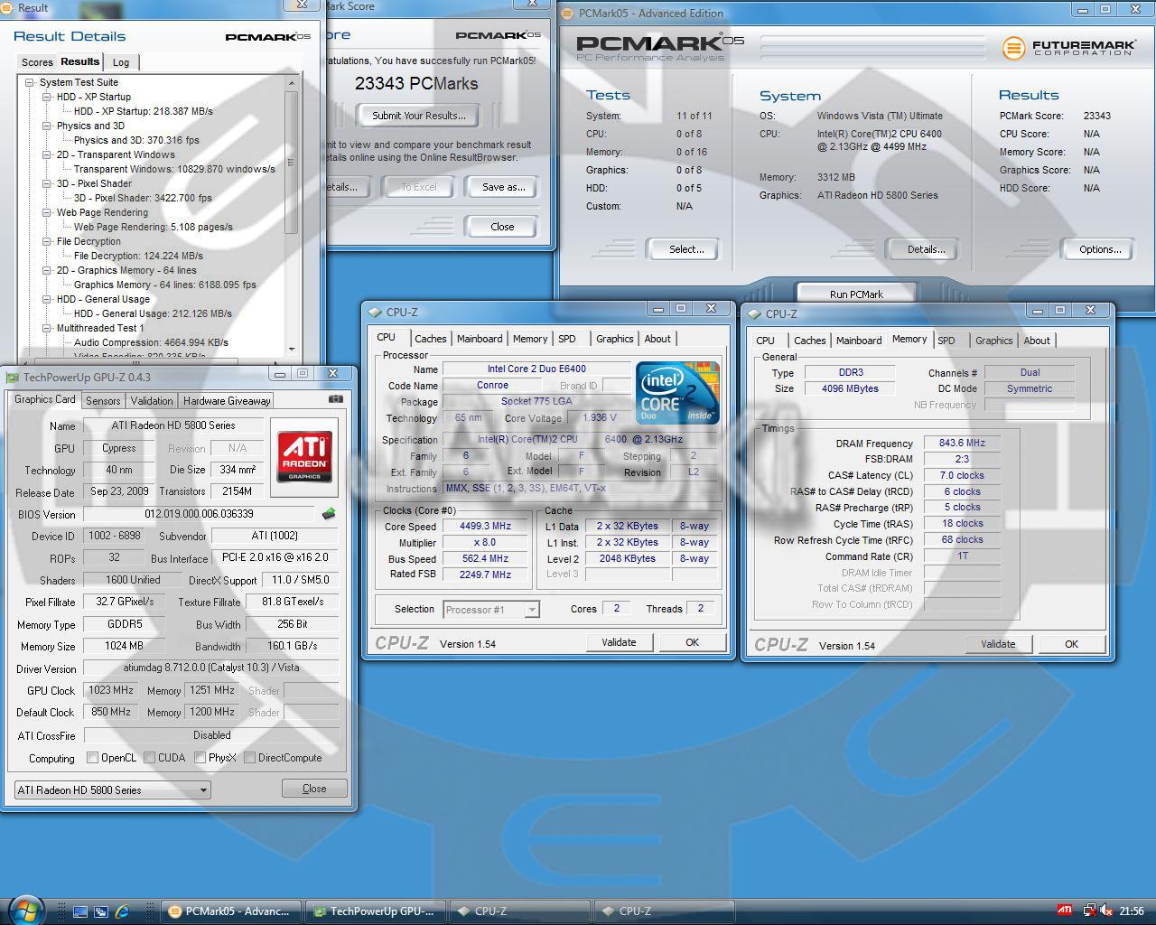
Task: Open Internet Explorer from quick launch
Action: point(122,911)
